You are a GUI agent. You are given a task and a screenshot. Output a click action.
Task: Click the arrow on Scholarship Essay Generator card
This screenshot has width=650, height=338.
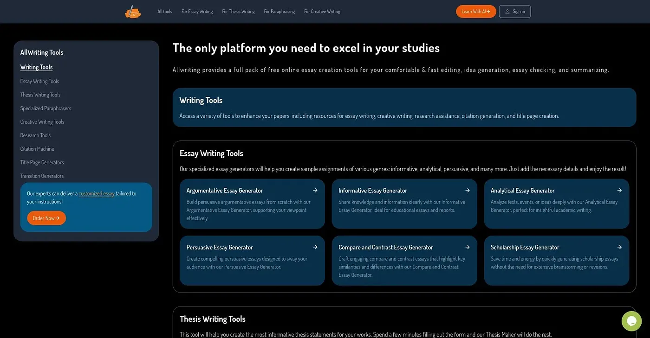pos(619,247)
